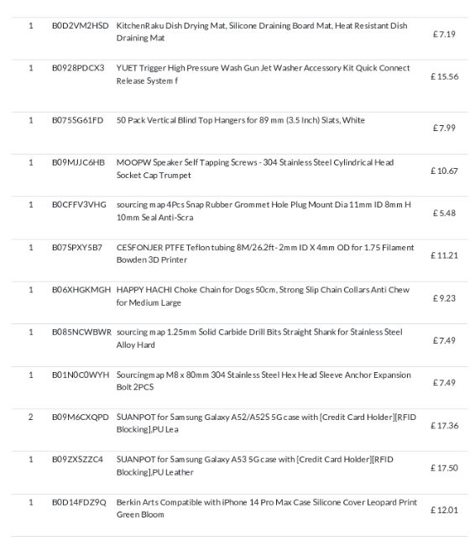This screenshot has width=475, height=546.
Task: Select the 50 Pack Vertical Blind Hangers item
Action: point(241,120)
